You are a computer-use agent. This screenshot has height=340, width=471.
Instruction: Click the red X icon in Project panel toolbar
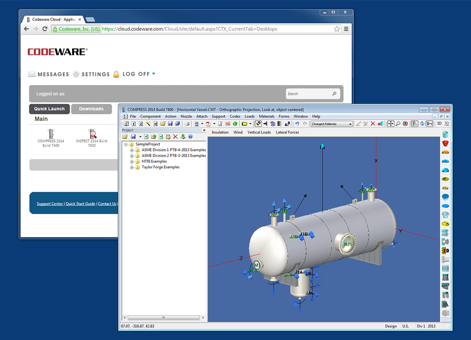[175, 137]
